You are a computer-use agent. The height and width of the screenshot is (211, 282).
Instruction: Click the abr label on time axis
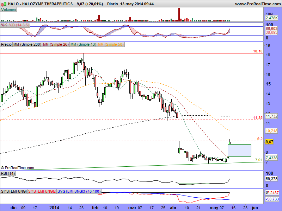173,208
